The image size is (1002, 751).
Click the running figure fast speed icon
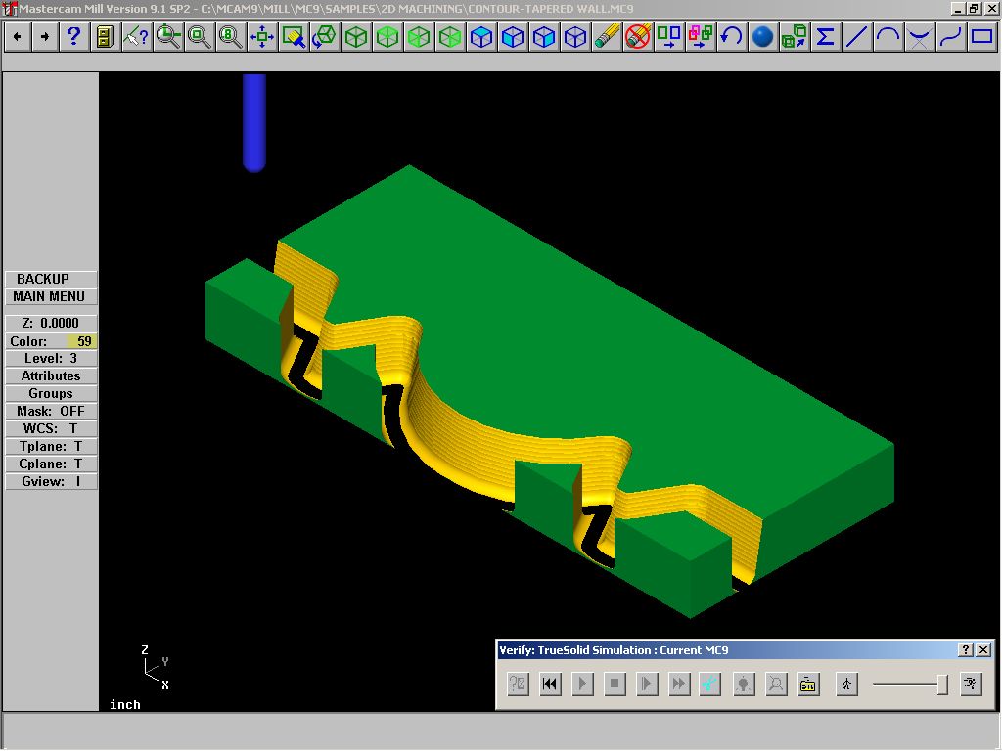pos(971,685)
